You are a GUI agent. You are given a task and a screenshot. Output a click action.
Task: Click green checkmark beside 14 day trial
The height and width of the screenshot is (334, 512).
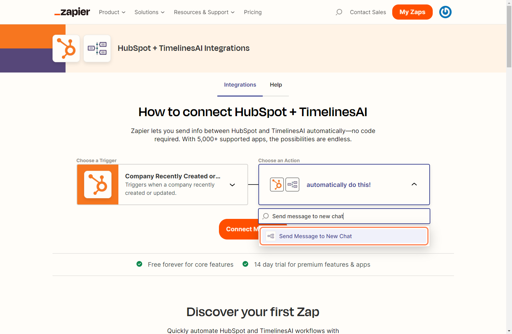tap(245, 264)
